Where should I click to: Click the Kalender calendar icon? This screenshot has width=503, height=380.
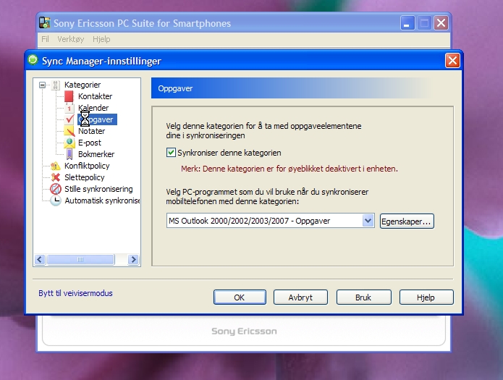pos(69,108)
